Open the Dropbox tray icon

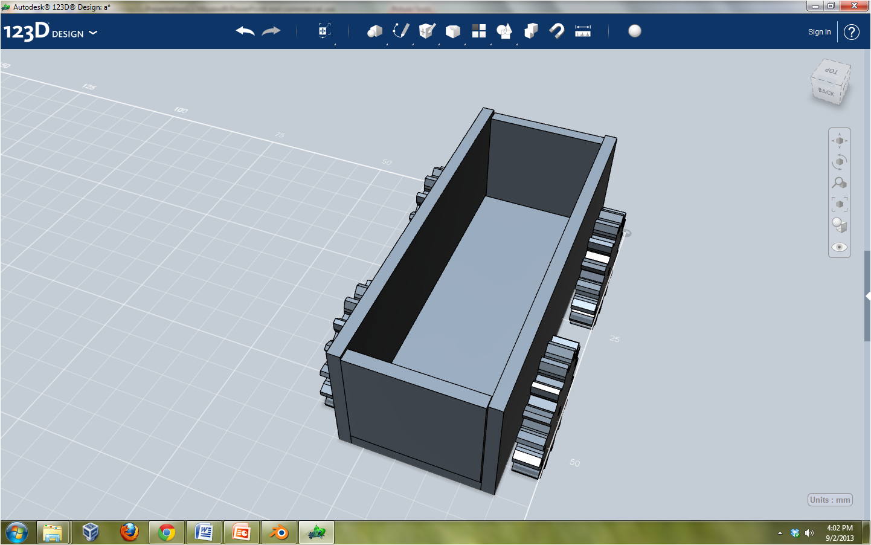click(795, 533)
